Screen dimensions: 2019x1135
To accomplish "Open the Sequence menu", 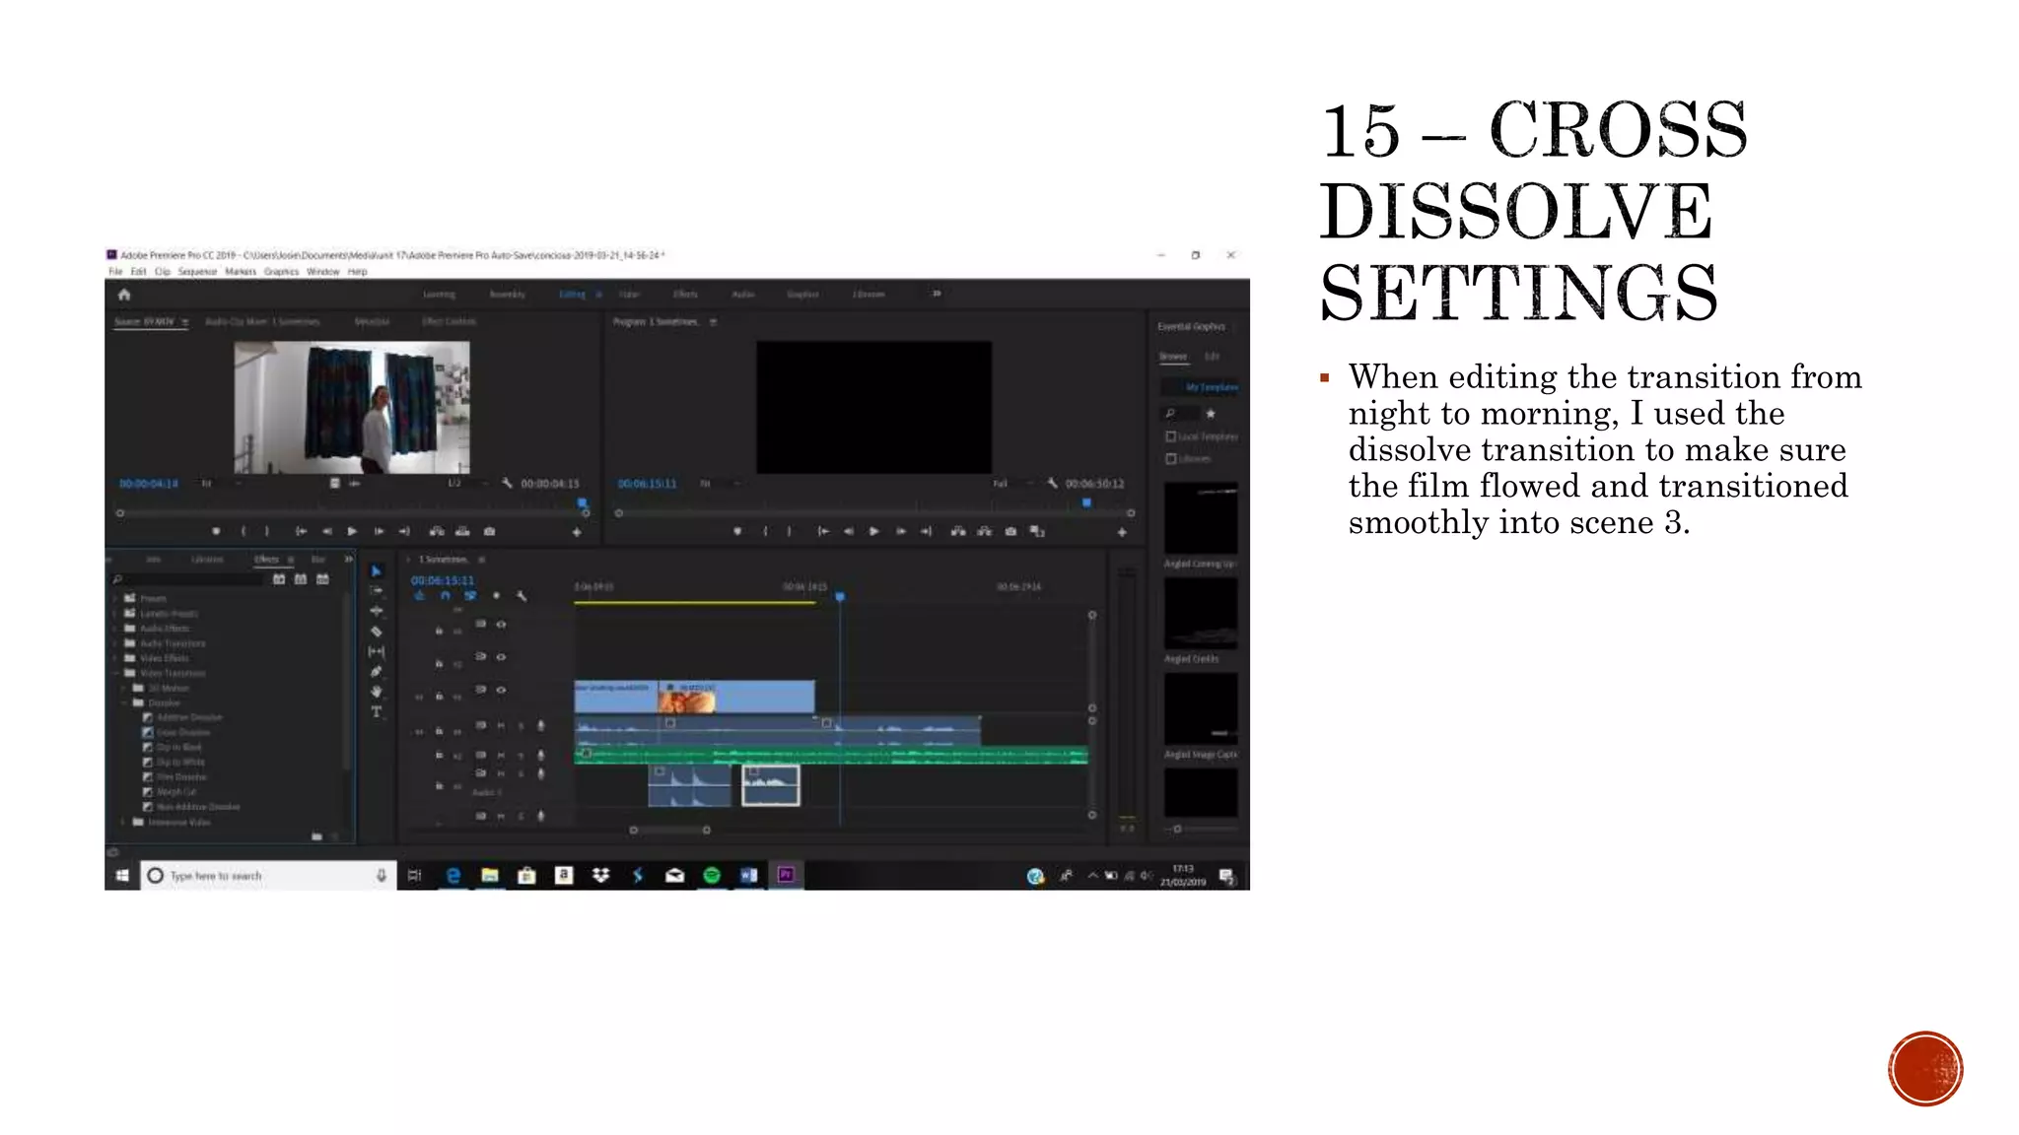I will pyautogui.click(x=197, y=272).
